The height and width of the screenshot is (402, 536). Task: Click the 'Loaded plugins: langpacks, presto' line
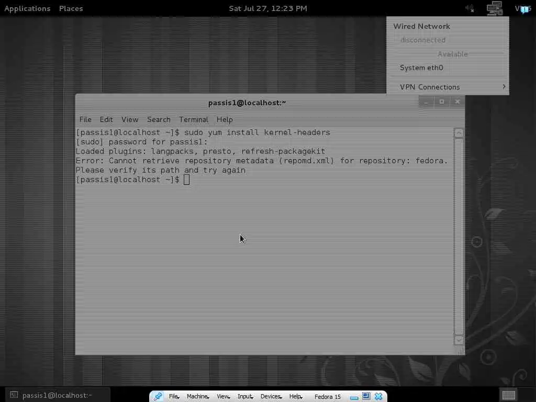(200, 151)
